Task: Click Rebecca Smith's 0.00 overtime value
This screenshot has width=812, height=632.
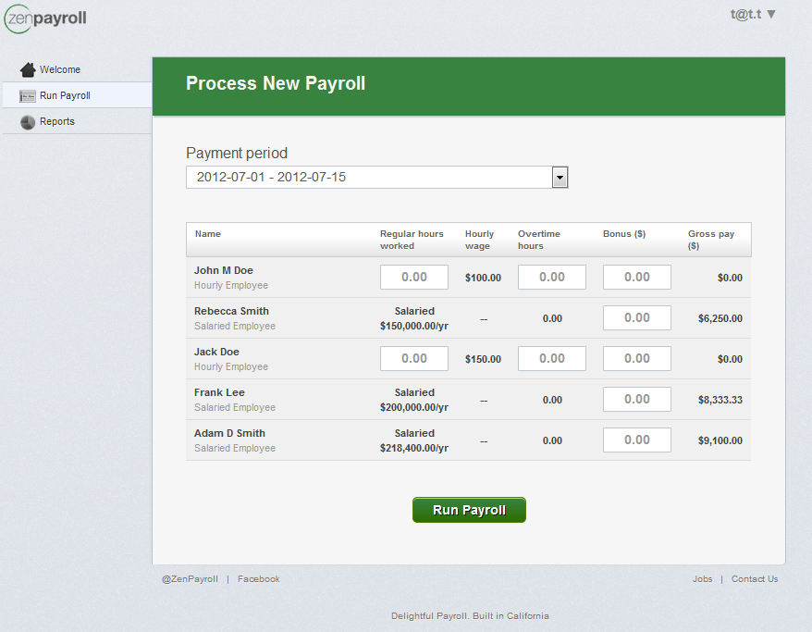Action: click(x=552, y=318)
